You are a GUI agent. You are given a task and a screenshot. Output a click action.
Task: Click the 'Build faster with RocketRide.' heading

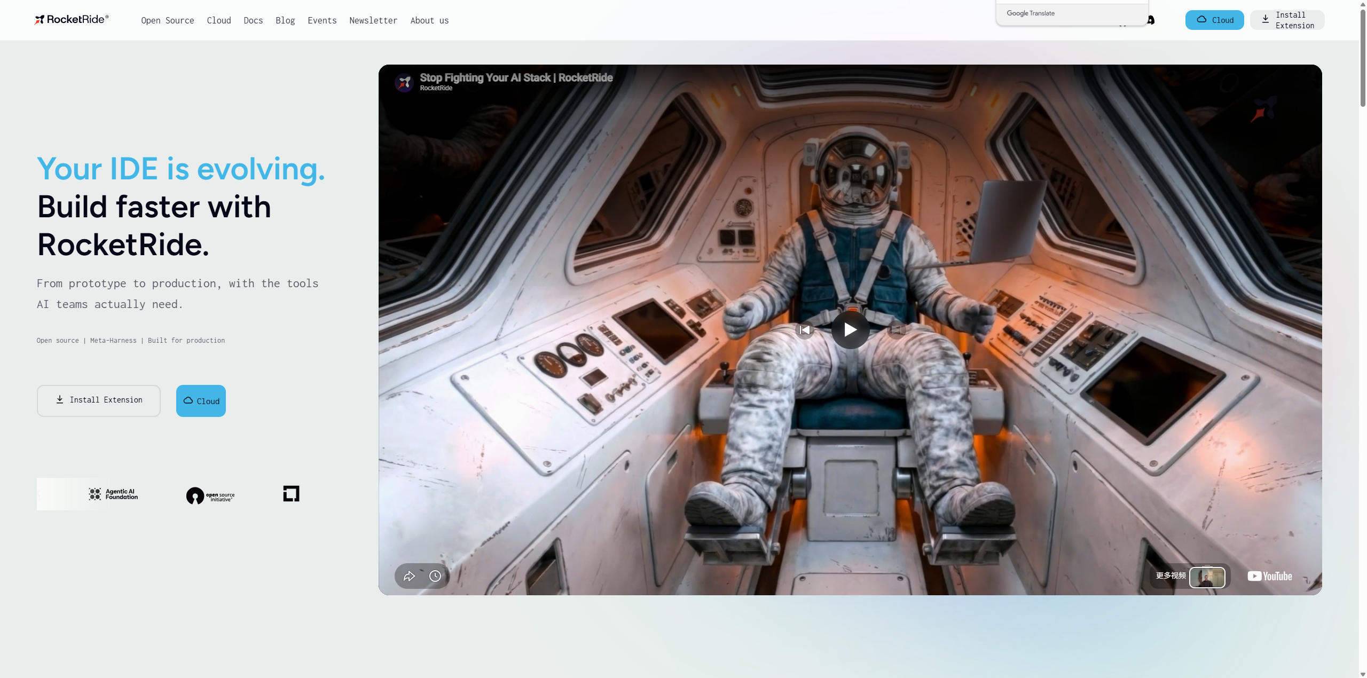coord(154,225)
